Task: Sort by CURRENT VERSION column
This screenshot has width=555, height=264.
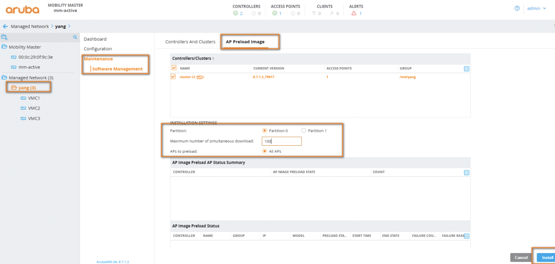Action: [269, 68]
